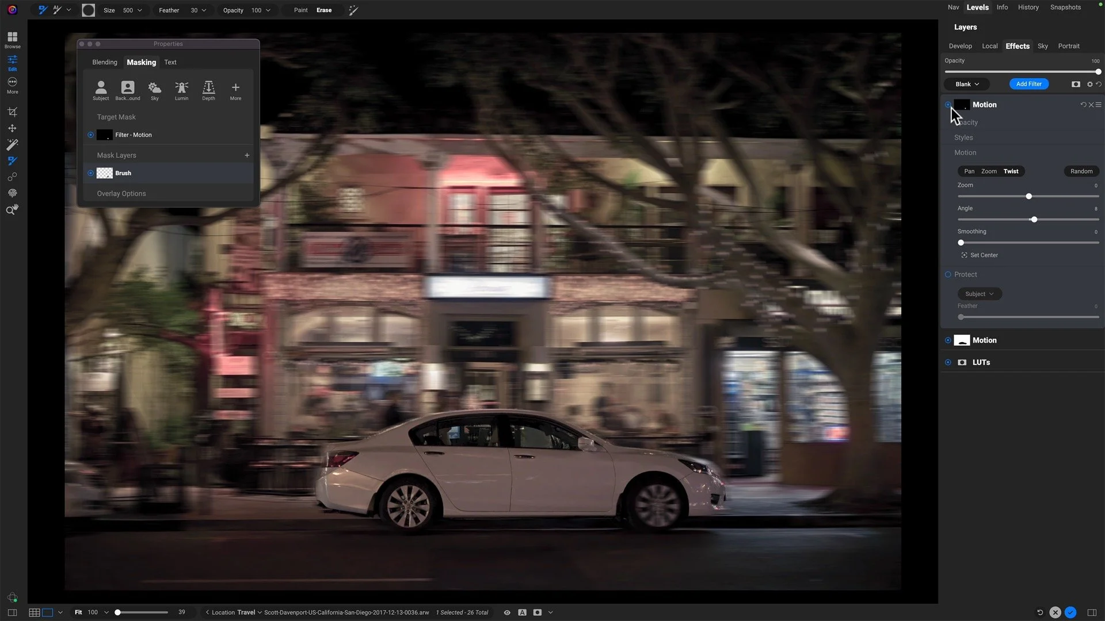This screenshot has height=621, width=1105.
Task: Click the Perfect Brush wand icon
Action: coord(353,10)
